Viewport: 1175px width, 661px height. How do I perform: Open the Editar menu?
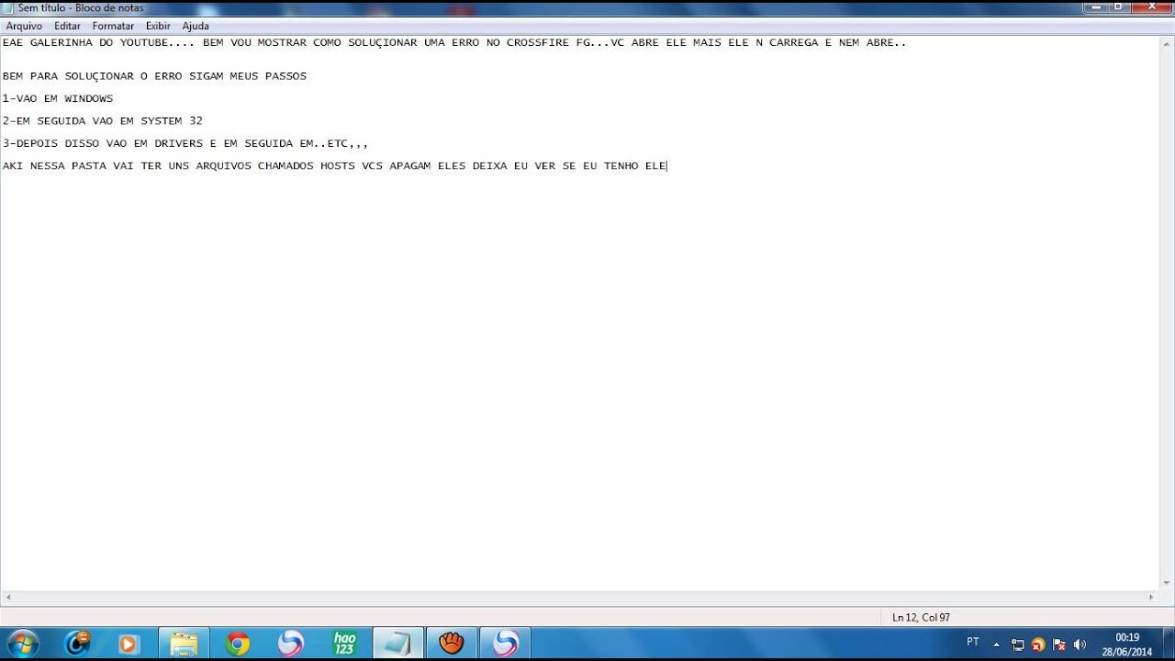tap(67, 26)
